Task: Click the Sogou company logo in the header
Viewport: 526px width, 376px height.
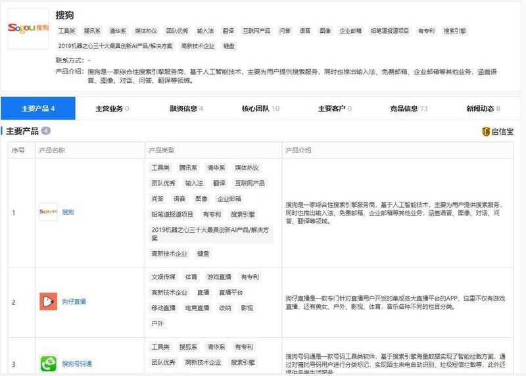Action: (x=28, y=29)
